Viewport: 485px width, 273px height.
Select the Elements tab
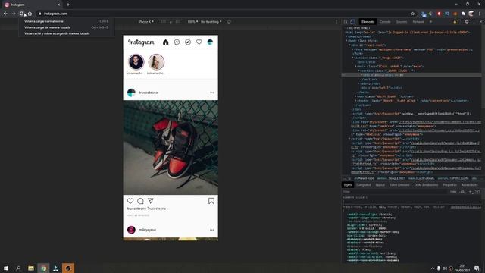(x=368, y=22)
